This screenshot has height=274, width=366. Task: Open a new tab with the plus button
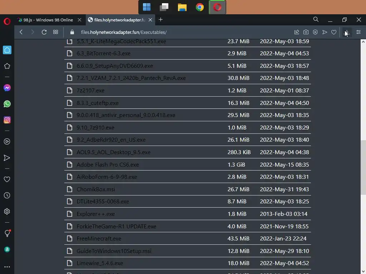point(160,20)
